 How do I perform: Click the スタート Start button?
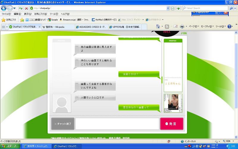10,146
